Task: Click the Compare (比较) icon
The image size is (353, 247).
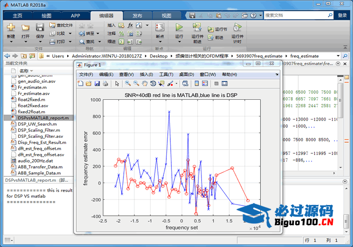Action: [x=52, y=33]
